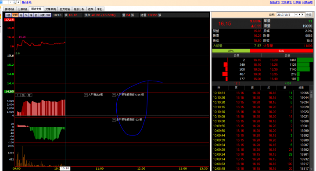Click the ? icon beside 大戶賣出 label

[x=86, y=95]
